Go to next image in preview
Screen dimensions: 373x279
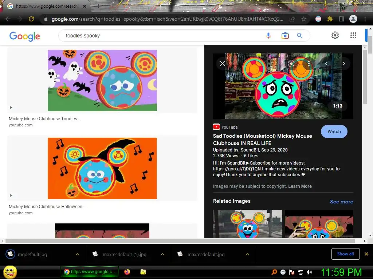[344, 64]
